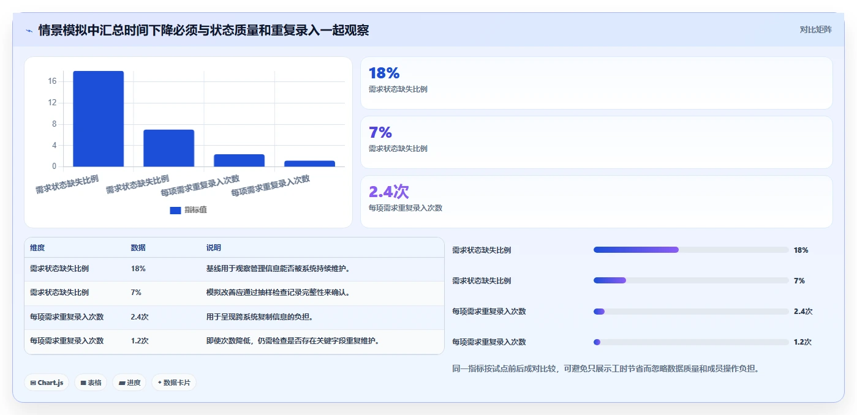Click the footnote starting 同一指标按试点前后
Image resolution: width=857 pixels, height=415 pixels.
coord(606,369)
